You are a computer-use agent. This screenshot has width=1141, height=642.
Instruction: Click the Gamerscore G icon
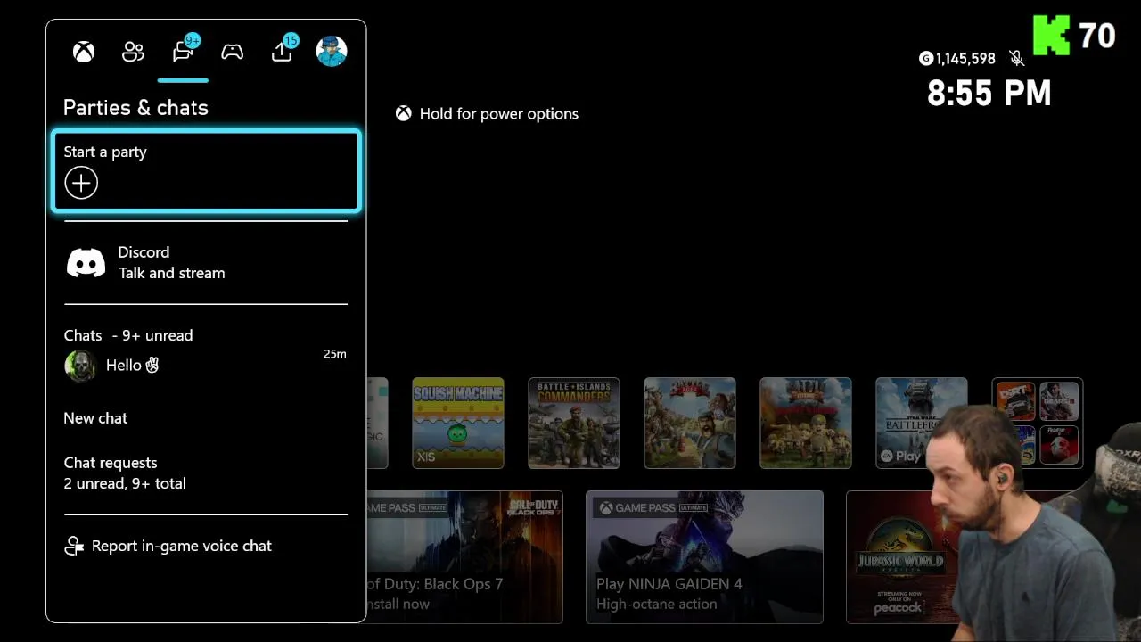coord(926,58)
